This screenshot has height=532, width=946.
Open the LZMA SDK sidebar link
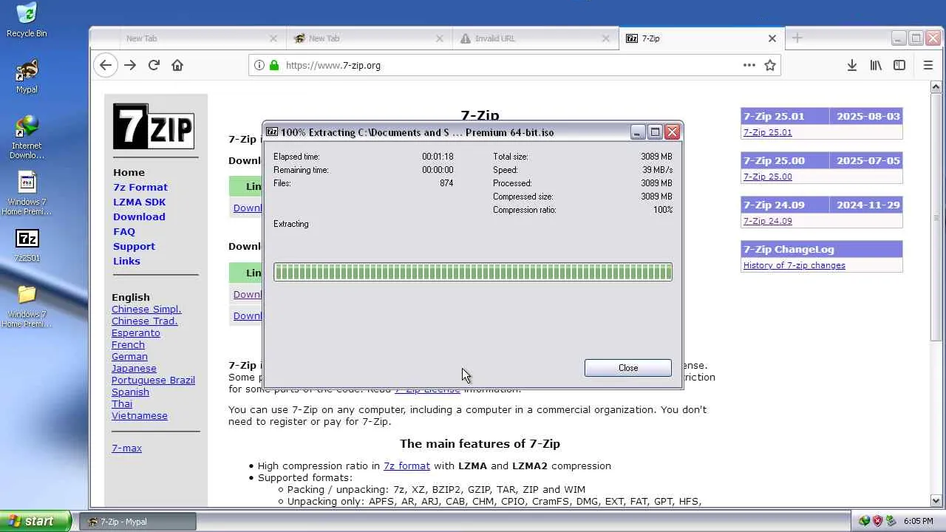139,202
